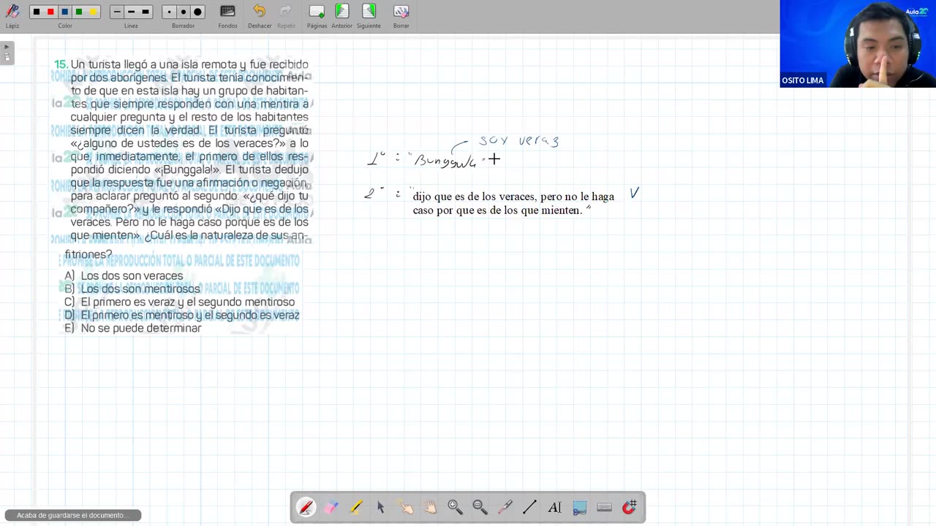Image resolution: width=936 pixels, height=526 pixels.
Task: Choose the black pen color
Action: pyautogui.click(x=37, y=12)
